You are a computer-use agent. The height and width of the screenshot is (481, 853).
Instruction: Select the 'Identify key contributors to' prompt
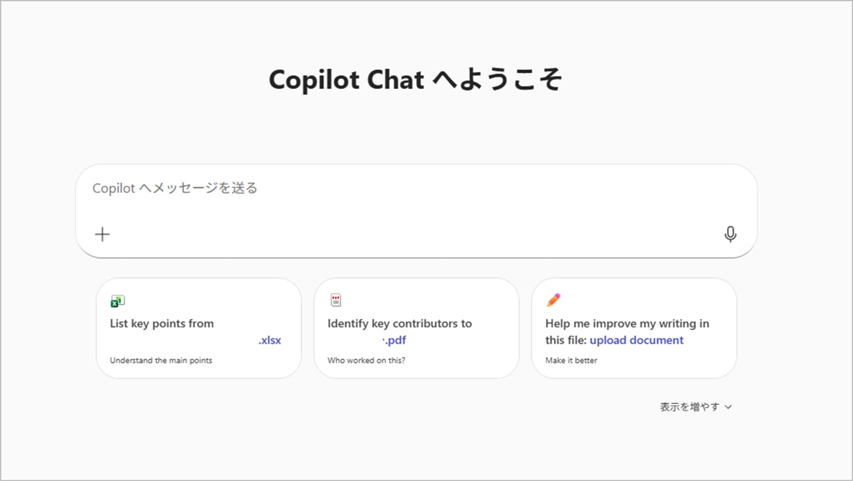[399, 324]
